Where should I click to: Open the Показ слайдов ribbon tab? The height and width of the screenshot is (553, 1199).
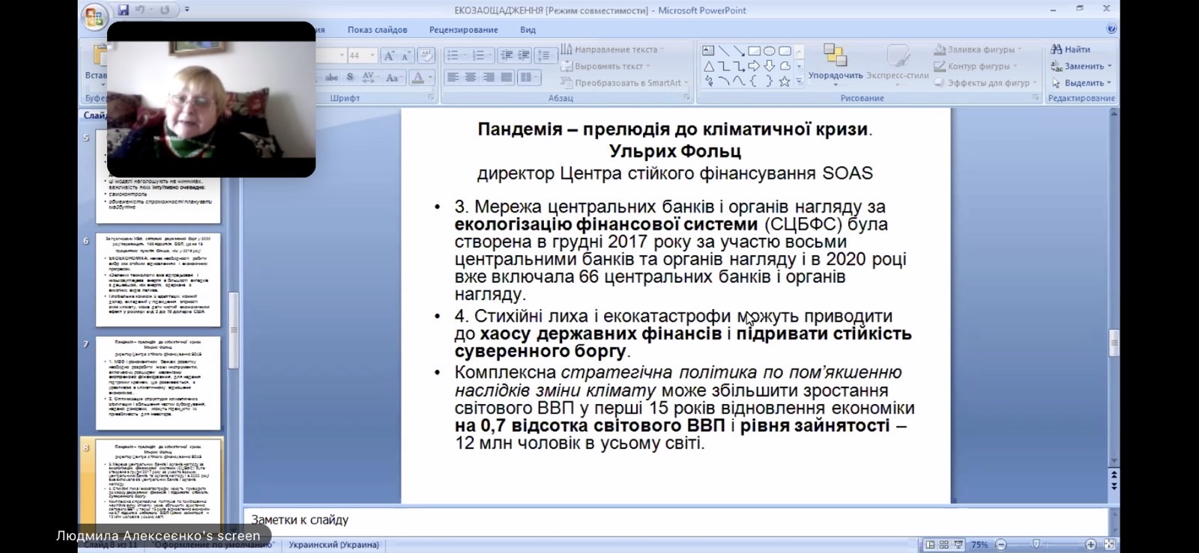coord(377,30)
